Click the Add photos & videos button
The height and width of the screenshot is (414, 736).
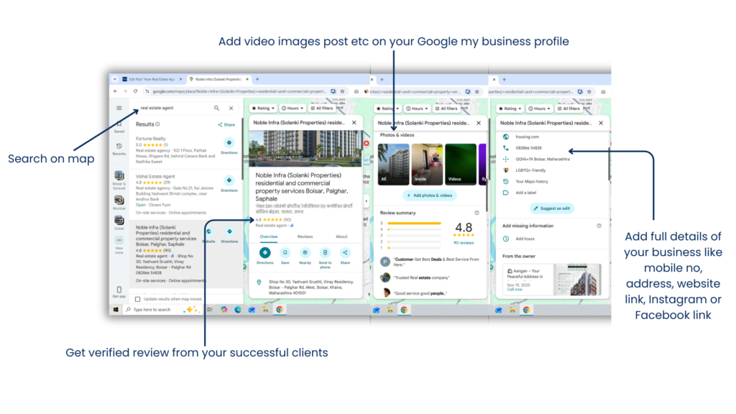tap(430, 195)
